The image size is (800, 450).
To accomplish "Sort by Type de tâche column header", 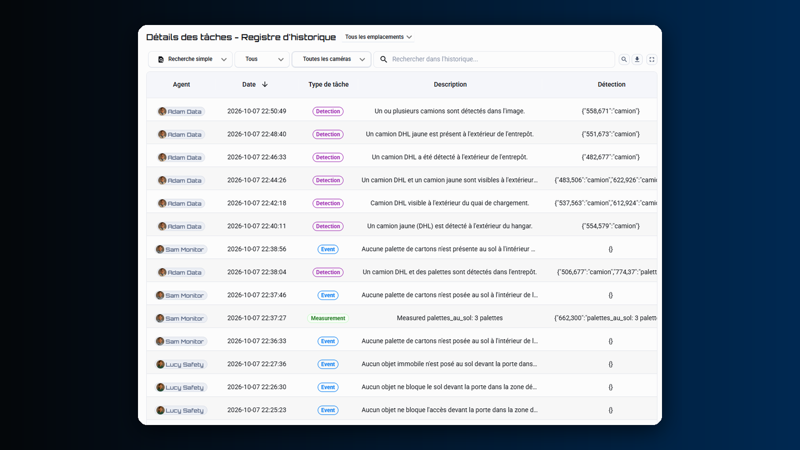I will coord(328,84).
